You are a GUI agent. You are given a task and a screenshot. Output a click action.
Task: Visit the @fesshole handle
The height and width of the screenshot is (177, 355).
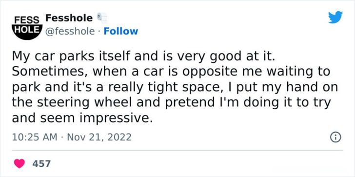coord(70,32)
